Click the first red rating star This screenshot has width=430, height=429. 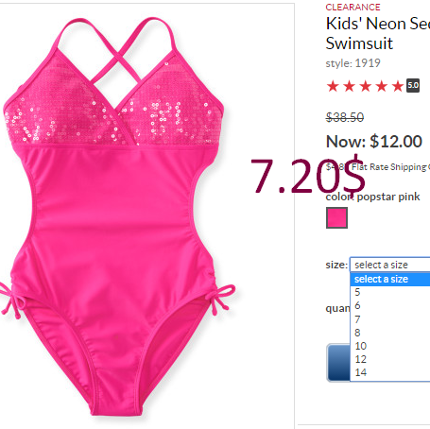point(333,86)
